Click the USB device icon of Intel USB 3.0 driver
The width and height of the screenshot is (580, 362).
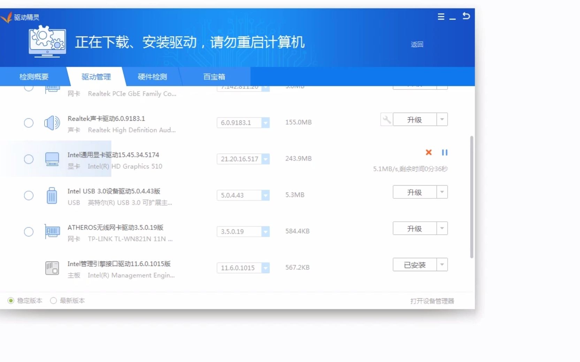click(52, 195)
